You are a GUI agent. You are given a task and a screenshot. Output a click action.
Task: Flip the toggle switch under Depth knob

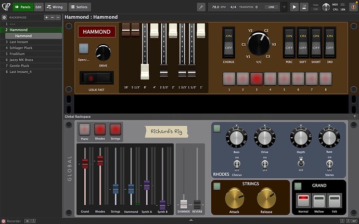tap(301, 163)
